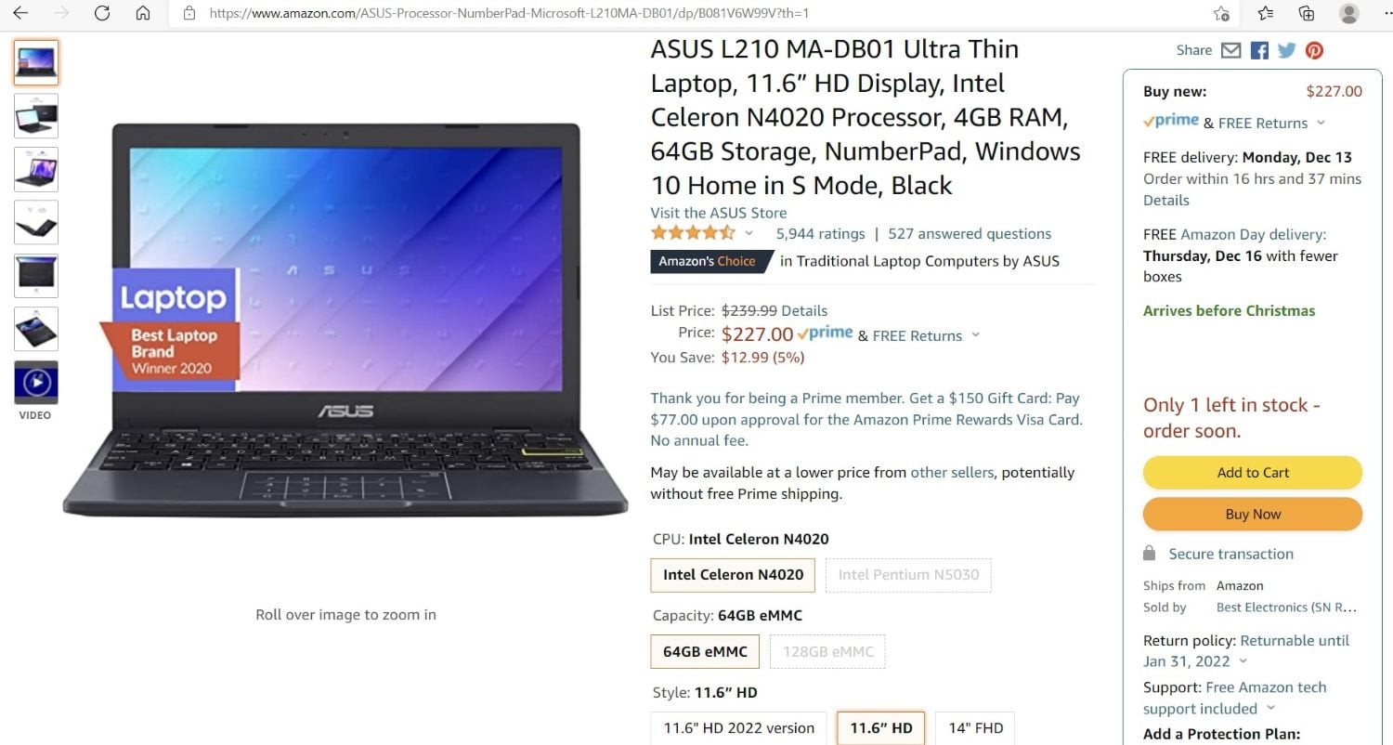Screen dimensions: 1393x745
Task: Share via the email envelope icon
Action: (1230, 50)
